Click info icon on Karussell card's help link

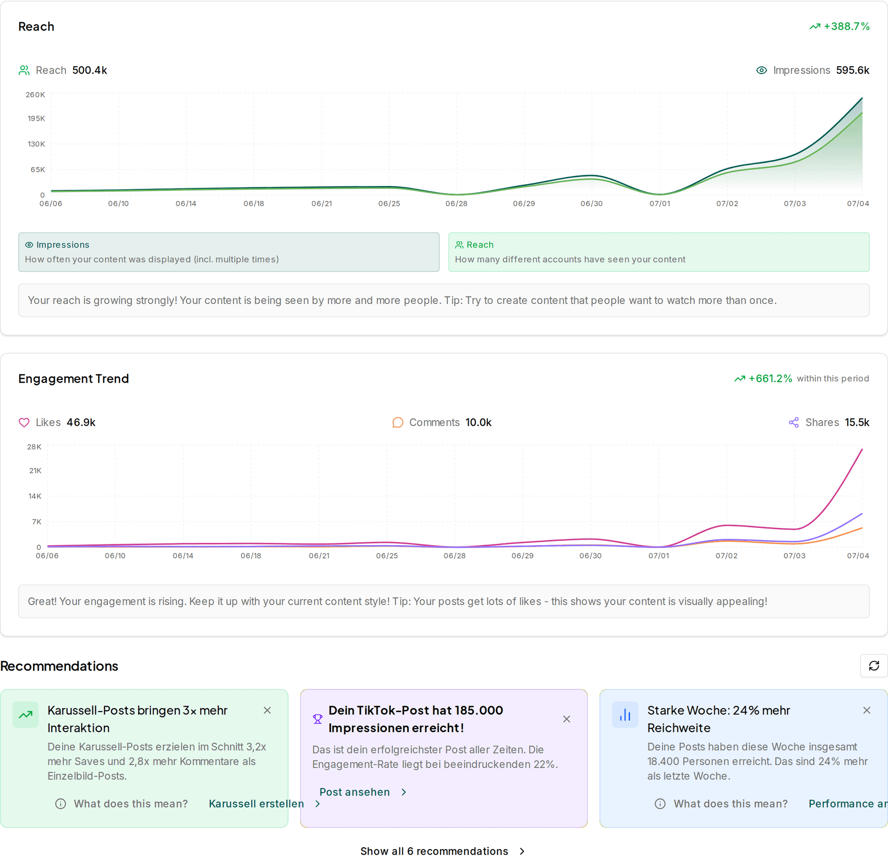[x=61, y=804]
